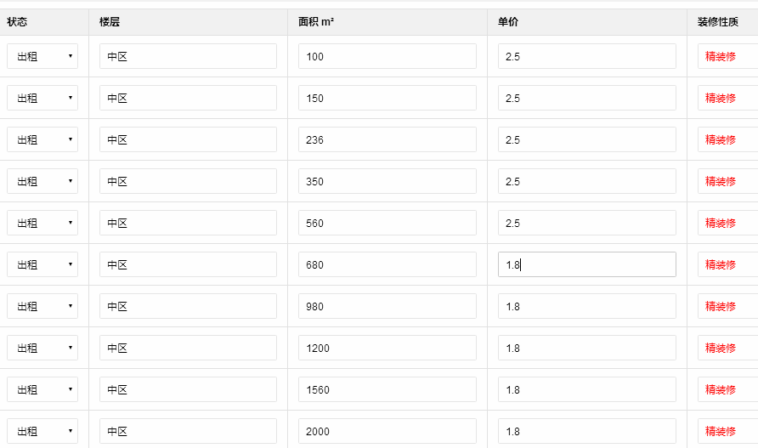Click floor field in the 150 m² row
This screenshot has width=758, height=448.
188,98
